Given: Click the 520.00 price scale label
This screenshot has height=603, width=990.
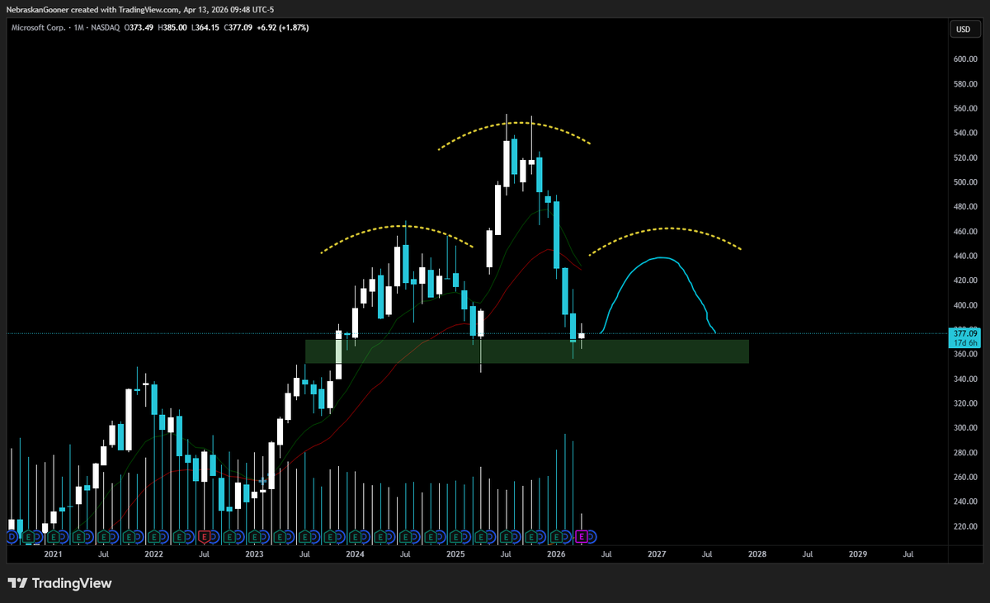Looking at the screenshot, I should tap(964, 158).
